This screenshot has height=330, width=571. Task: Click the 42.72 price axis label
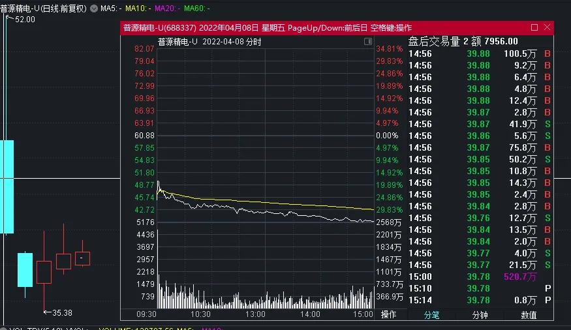pos(144,210)
